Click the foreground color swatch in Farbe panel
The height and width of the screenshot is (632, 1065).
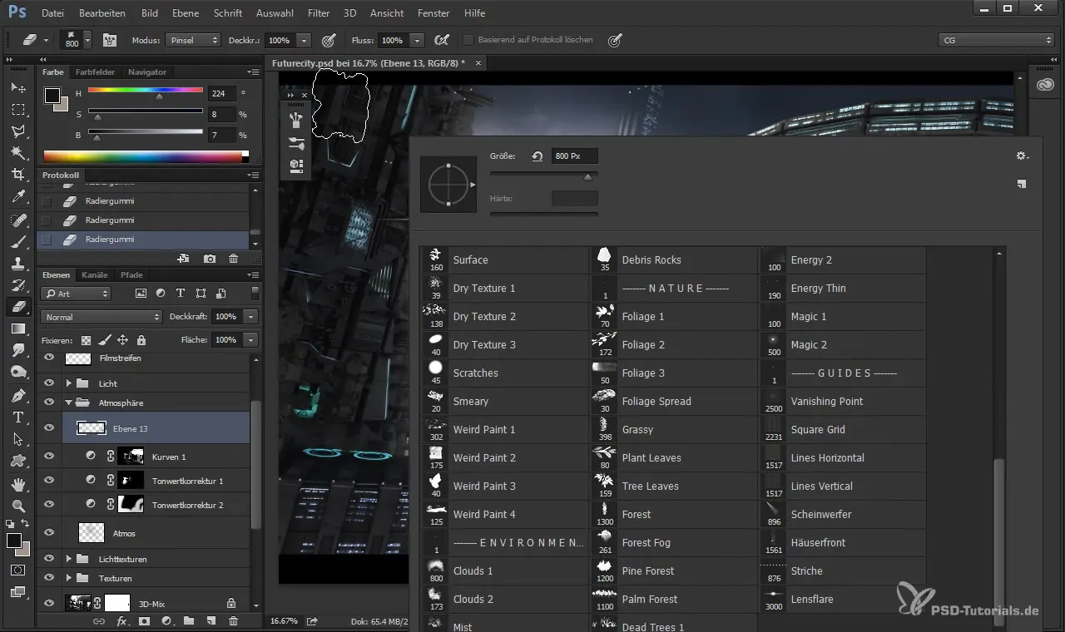tap(52, 96)
